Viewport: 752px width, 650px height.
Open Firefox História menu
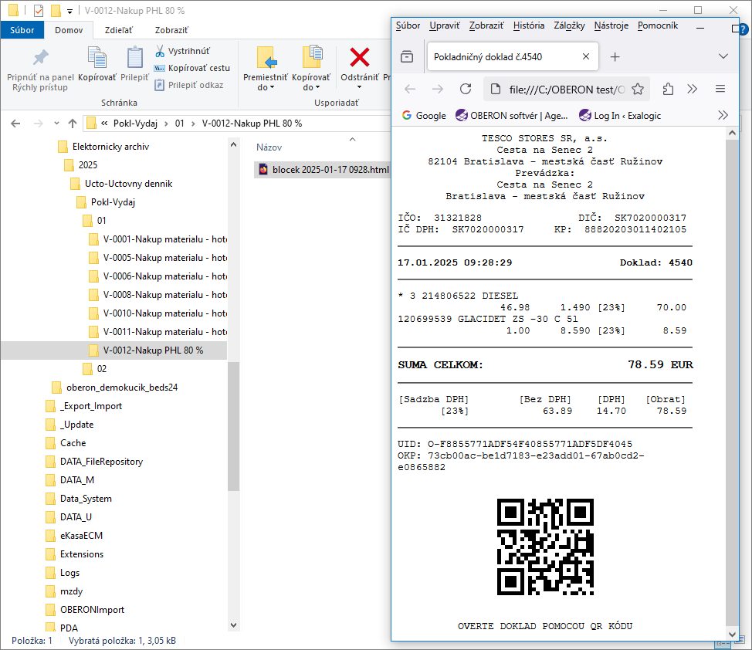[529, 25]
